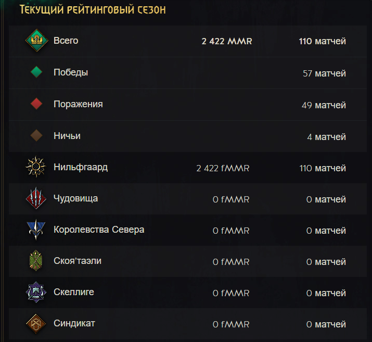
Task: Click the red Чудовища faction icon
Action: [x=36, y=198]
